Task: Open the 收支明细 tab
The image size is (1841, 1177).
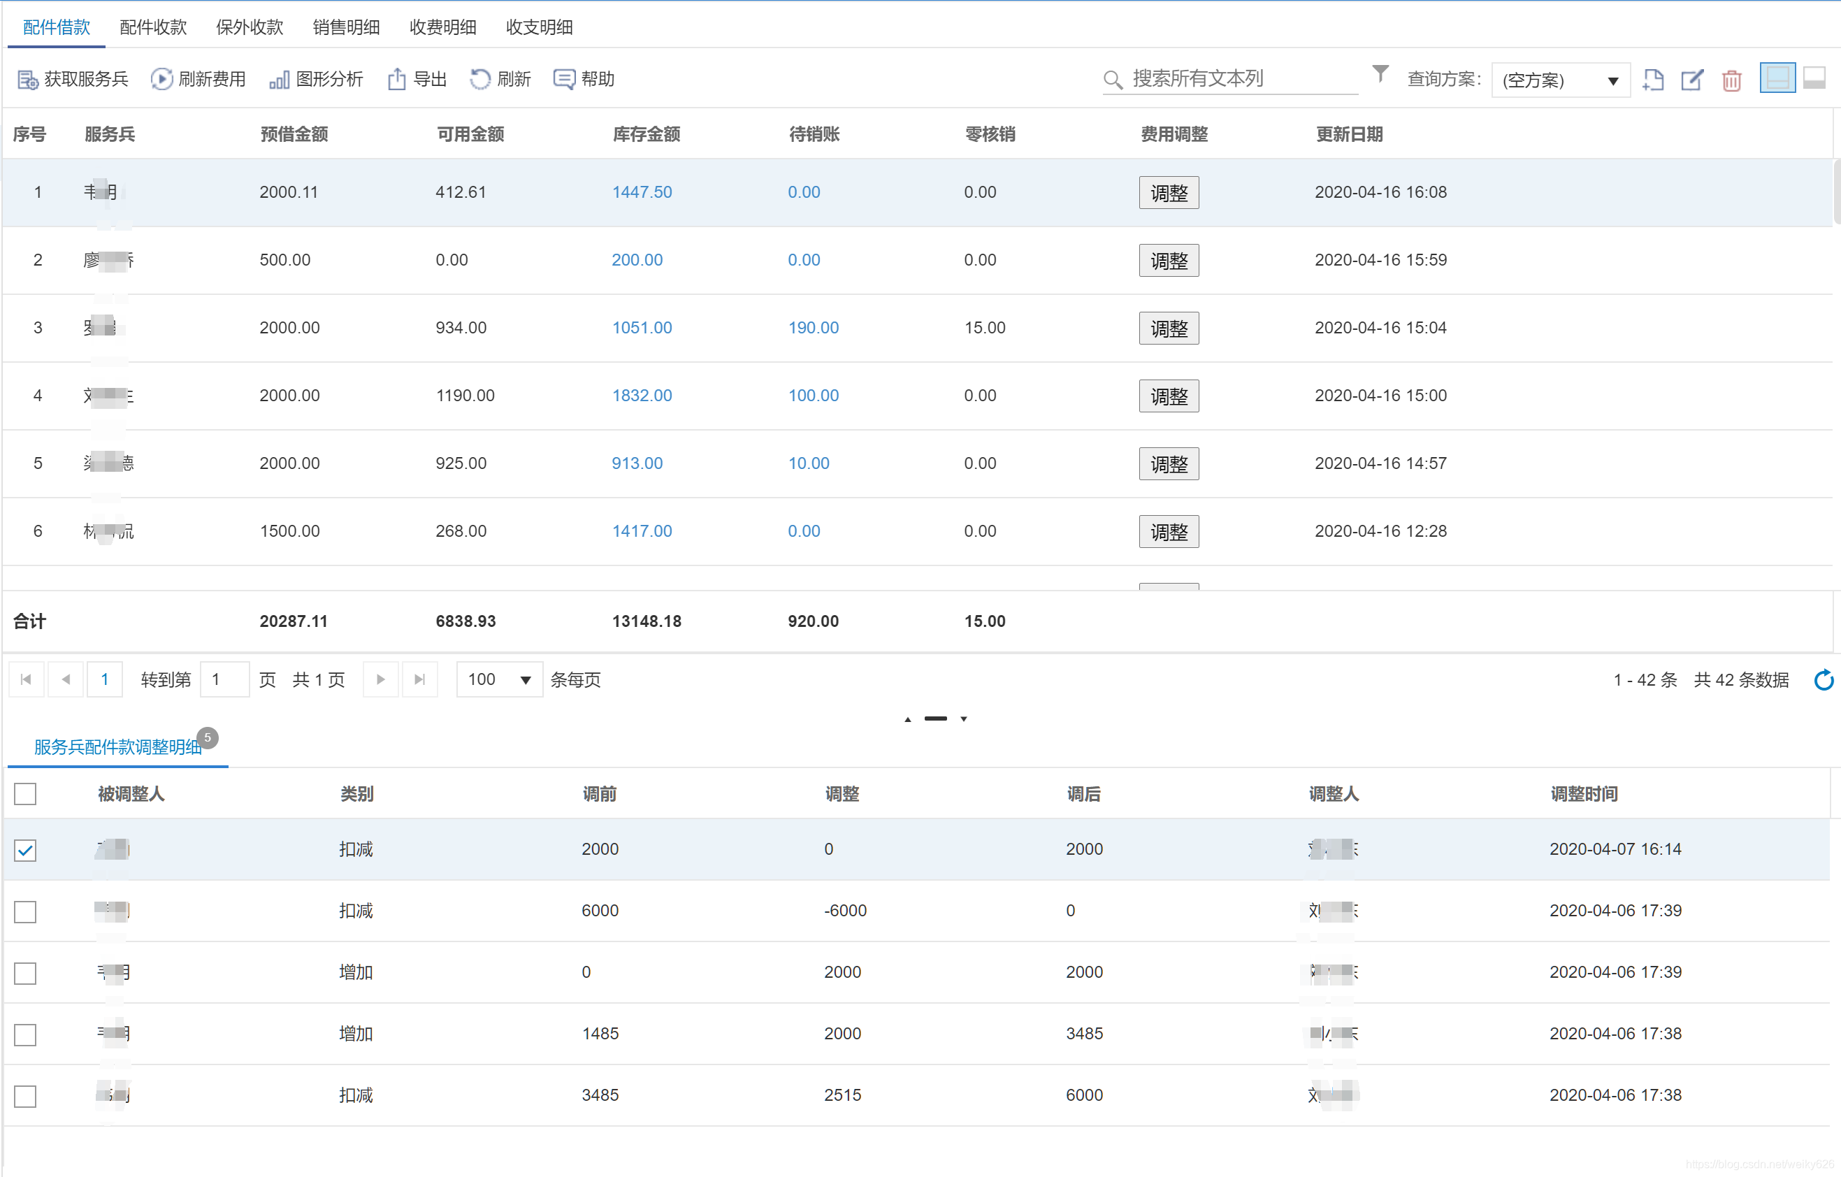Action: coord(539,27)
